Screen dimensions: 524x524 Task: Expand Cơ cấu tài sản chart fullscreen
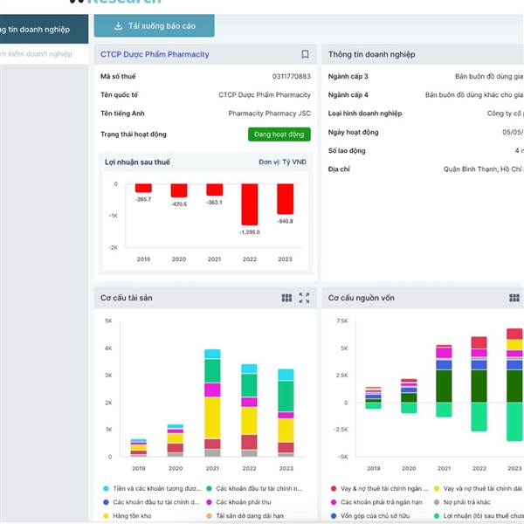[304, 298]
